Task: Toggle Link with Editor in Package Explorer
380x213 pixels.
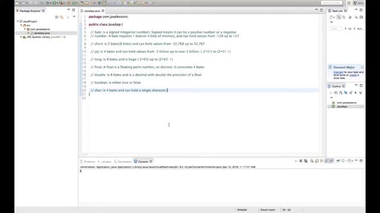Action: click(62, 17)
